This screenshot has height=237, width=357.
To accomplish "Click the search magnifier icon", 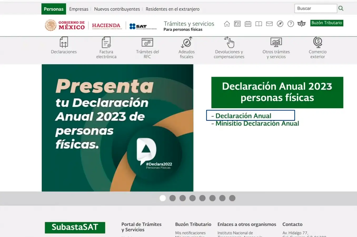I will click(341, 8).
